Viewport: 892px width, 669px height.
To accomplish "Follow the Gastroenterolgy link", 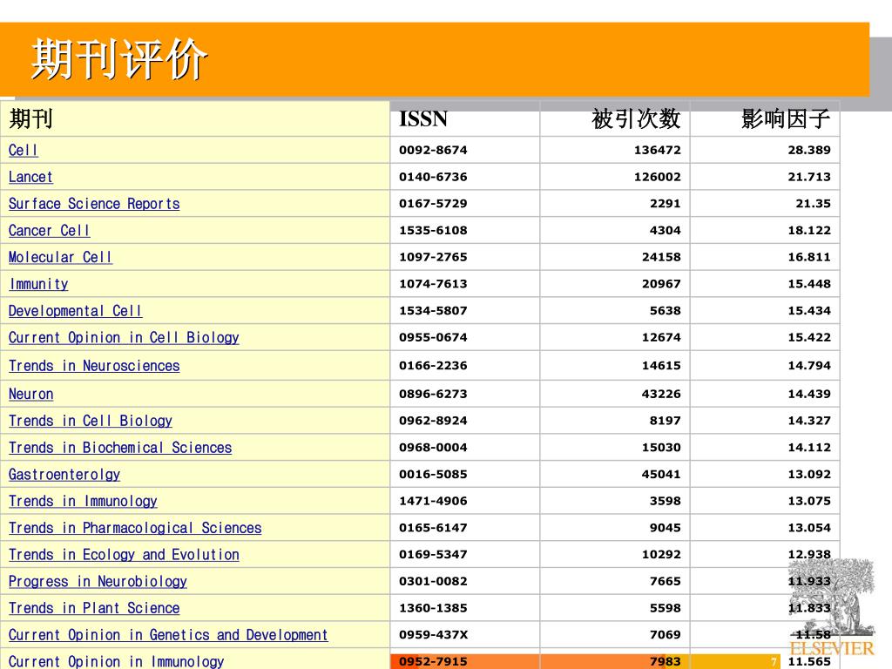I will click(64, 475).
